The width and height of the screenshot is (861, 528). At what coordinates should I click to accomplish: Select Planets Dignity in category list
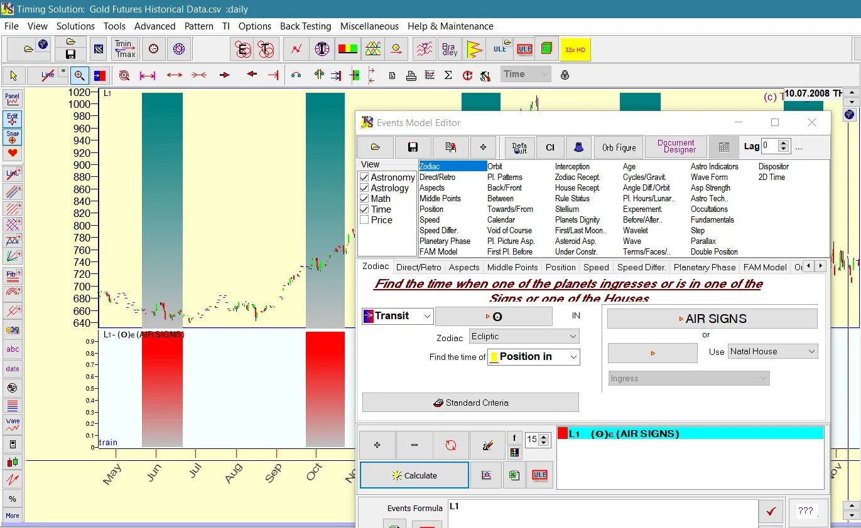pyautogui.click(x=577, y=220)
